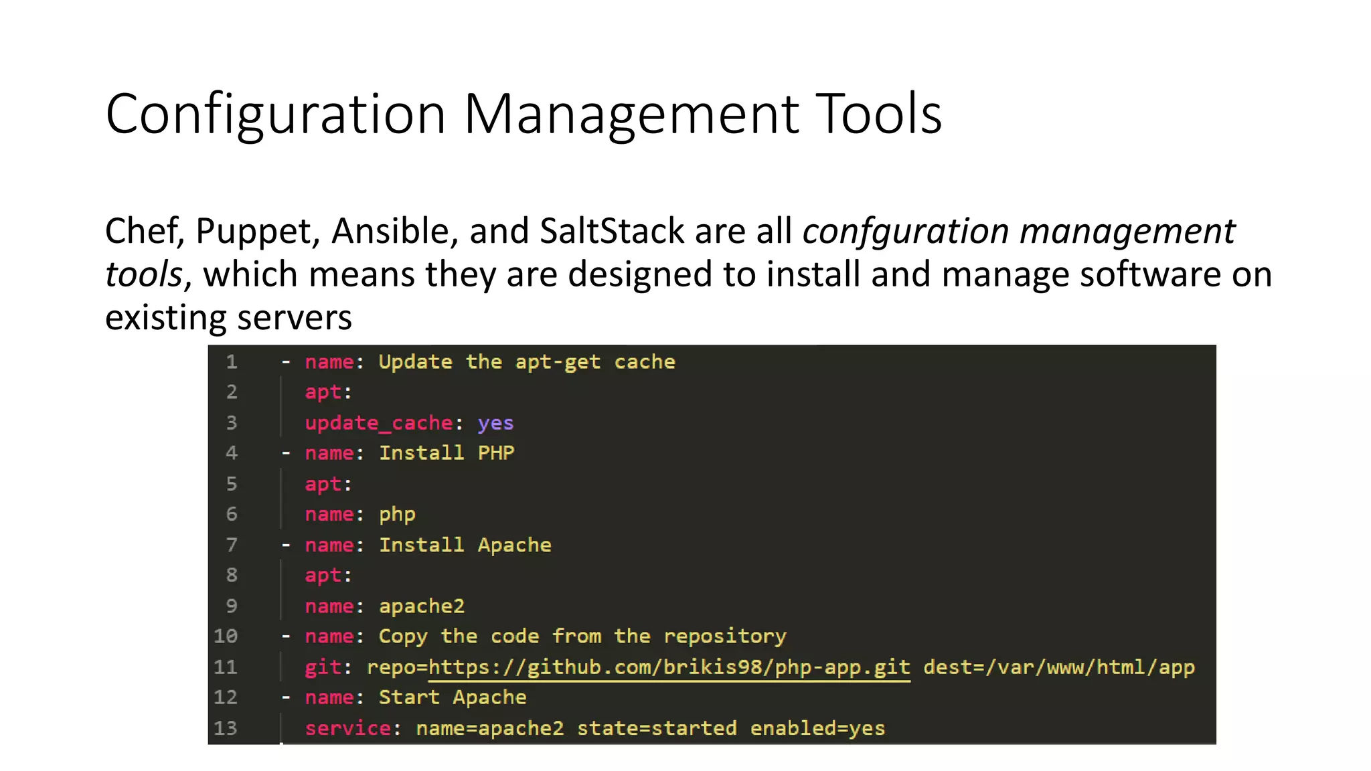This screenshot has height=771, width=1371.
Task: Click the 'name: apache2' code line
Action: coord(385,606)
